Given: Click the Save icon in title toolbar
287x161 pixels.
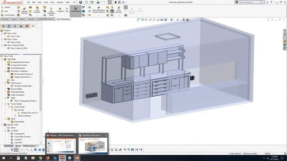Looking at the screenshot, I should [x=81, y=2].
